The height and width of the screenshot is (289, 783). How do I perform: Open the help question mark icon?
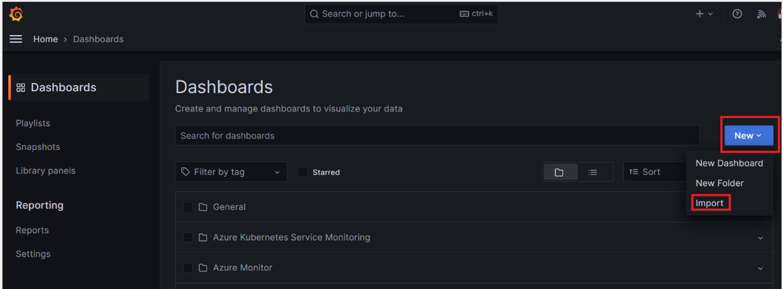pos(737,14)
